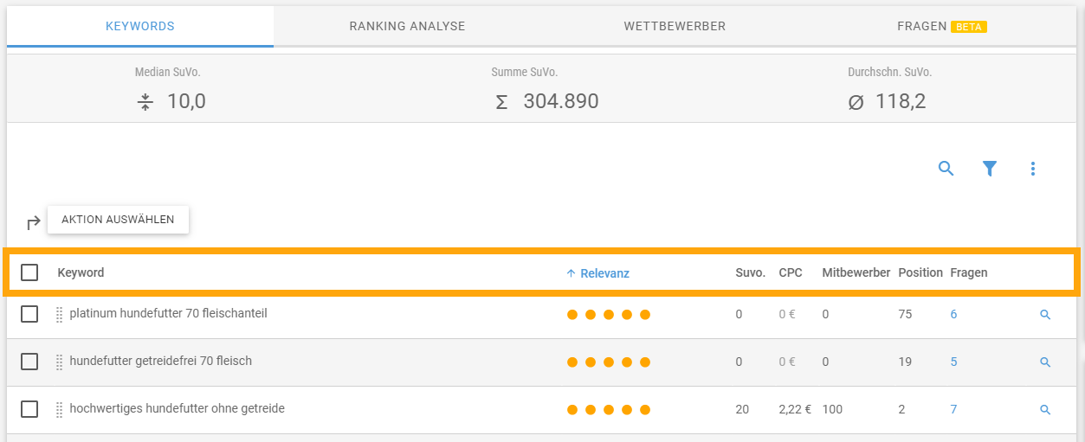Switch to Ranking Analyse tab
The image size is (1085, 442).
[407, 26]
